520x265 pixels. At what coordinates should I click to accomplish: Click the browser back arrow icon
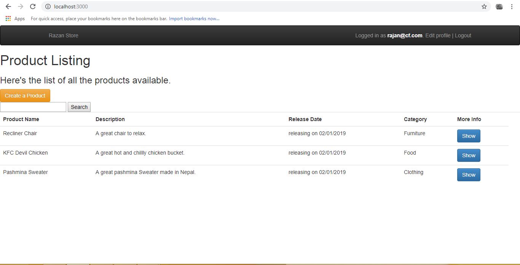pyautogui.click(x=8, y=6)
